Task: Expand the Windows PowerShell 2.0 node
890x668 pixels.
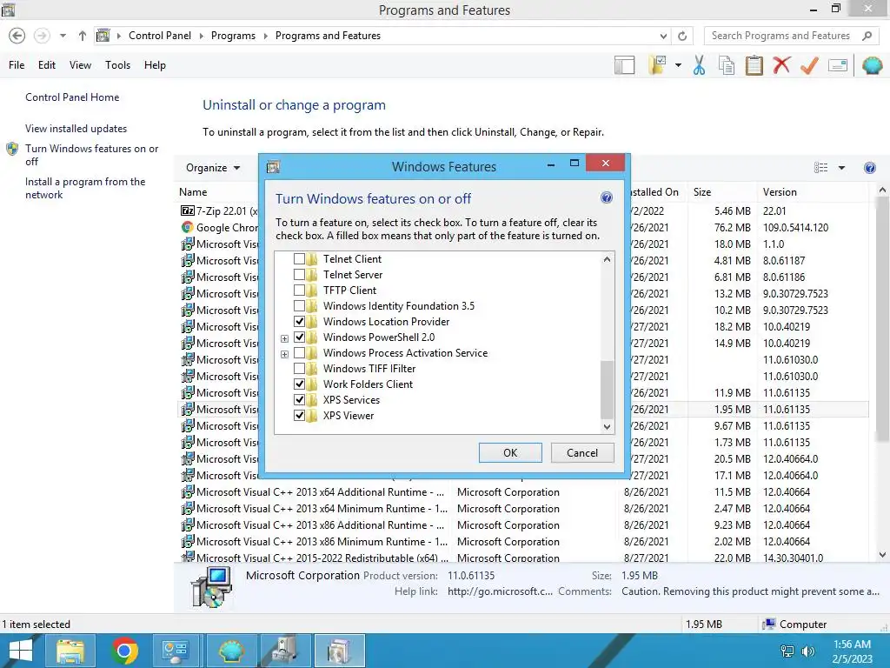Action: point(285,338)
